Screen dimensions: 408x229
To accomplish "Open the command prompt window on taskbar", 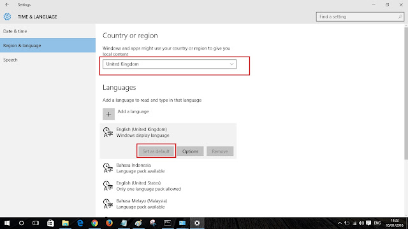I will 168,223.
